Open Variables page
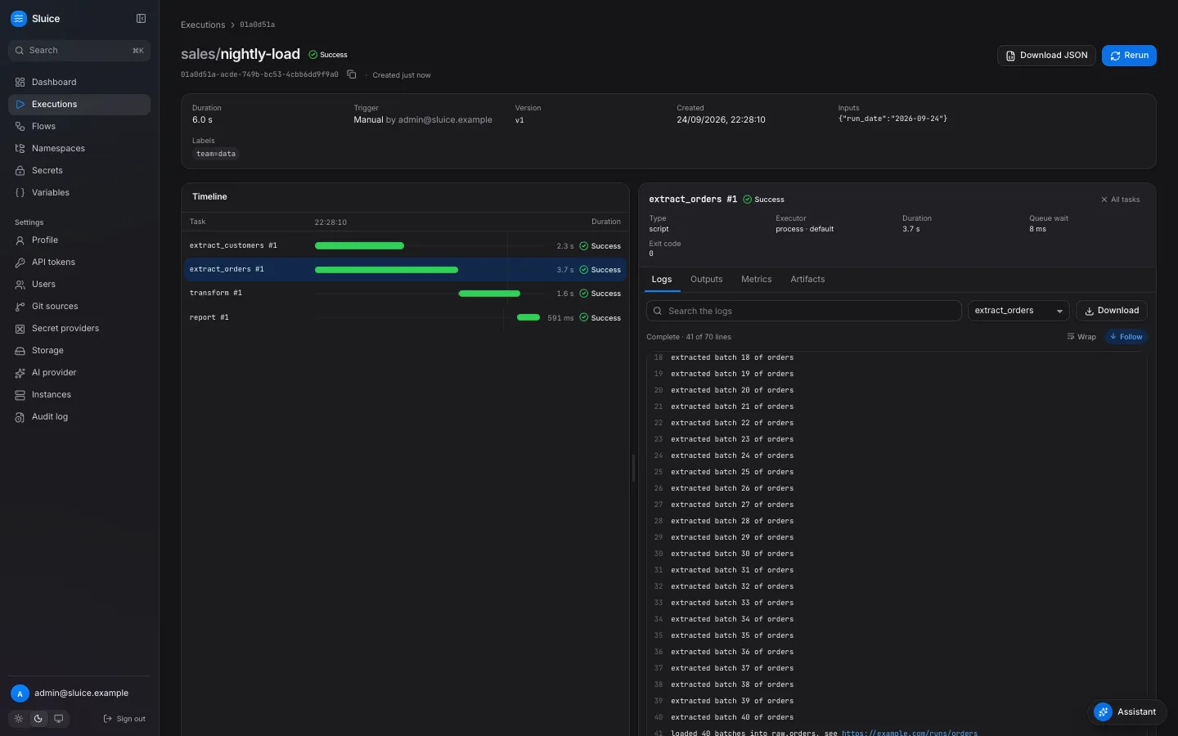The image size is (1178, 736). (79, 192)
